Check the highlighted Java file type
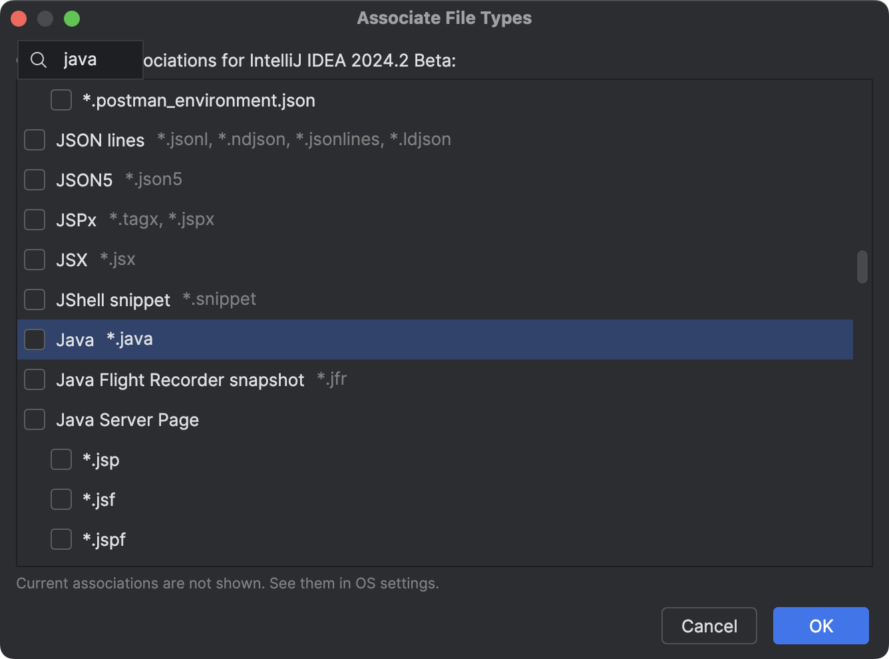889x659 pixels. click(x=34, y=339)
